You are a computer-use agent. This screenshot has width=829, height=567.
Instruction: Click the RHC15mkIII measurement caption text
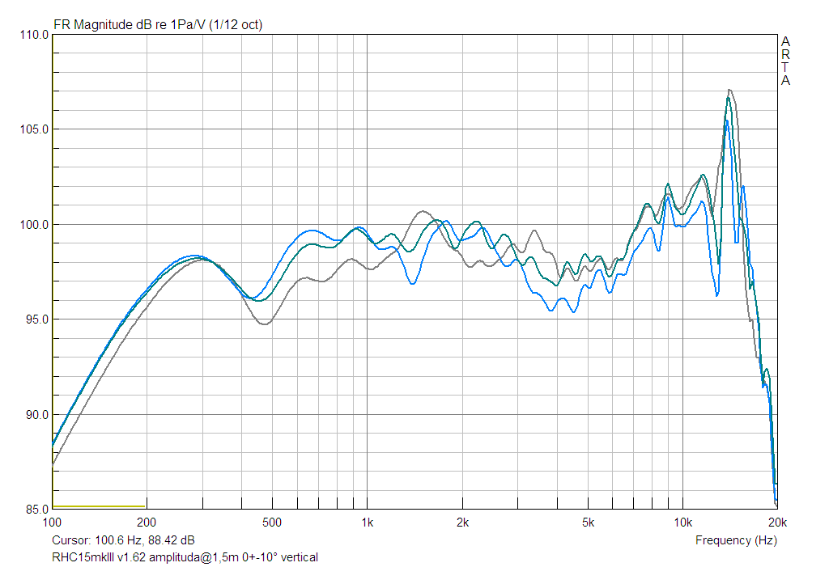coord(185,557)
